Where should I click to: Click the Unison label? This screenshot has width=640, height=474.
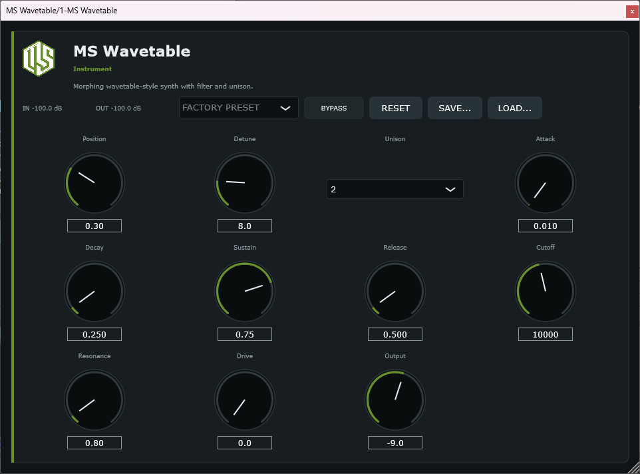tap(395, 139)
